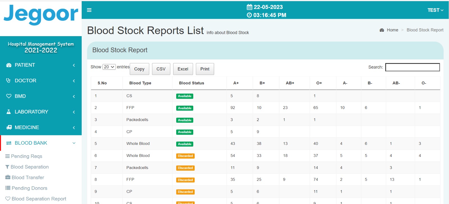Click the clock icon beside the time
Screen dimensions: 449x204
click(x=249, y=15)
